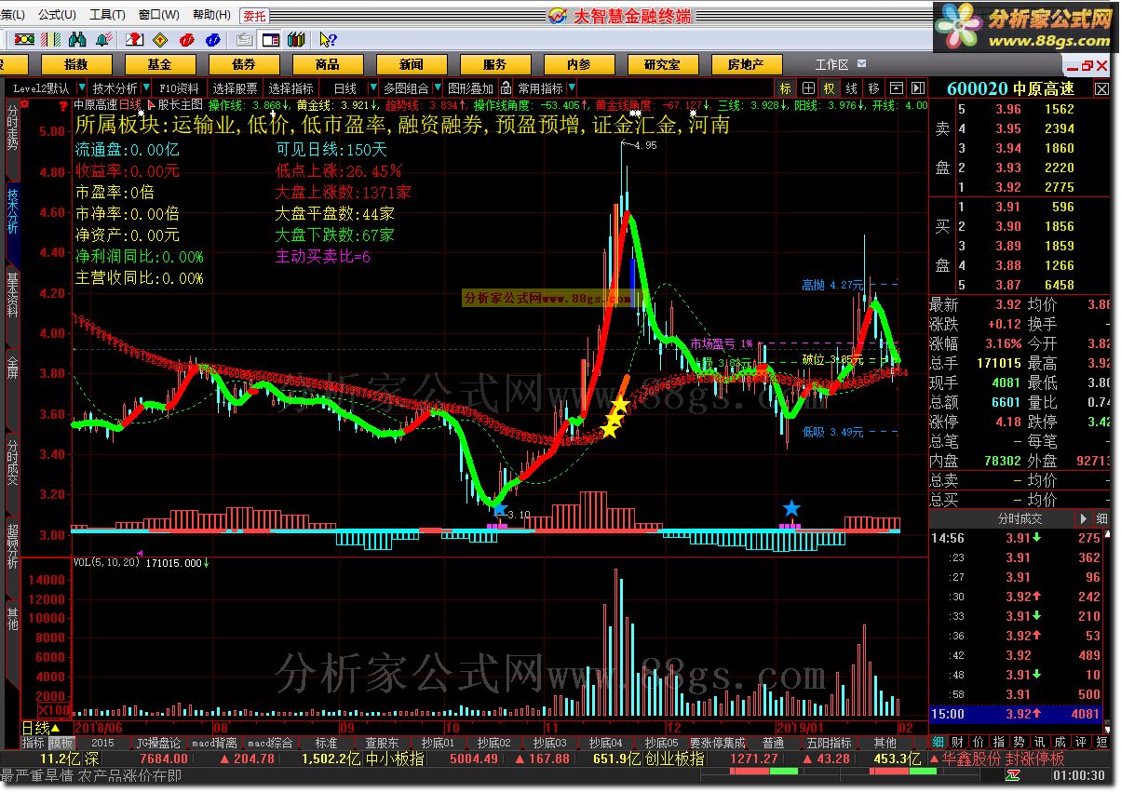Click the hide side panel arrow icon
Screen dimensions: 1121x792
[x=917, y=88]
